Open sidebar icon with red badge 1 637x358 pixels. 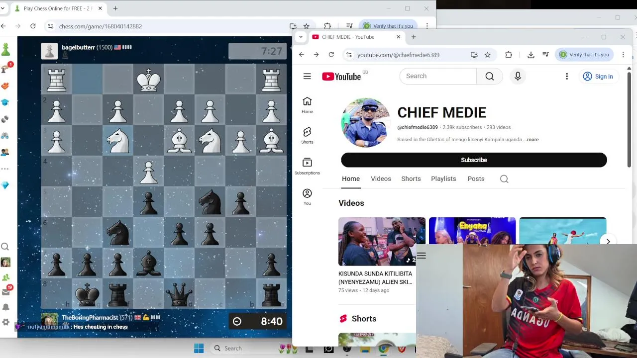(5, 69)
